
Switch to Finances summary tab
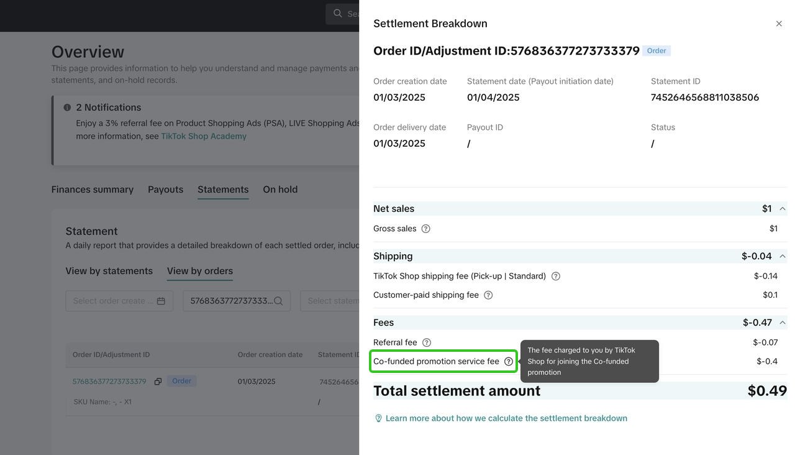pos(93,190)
